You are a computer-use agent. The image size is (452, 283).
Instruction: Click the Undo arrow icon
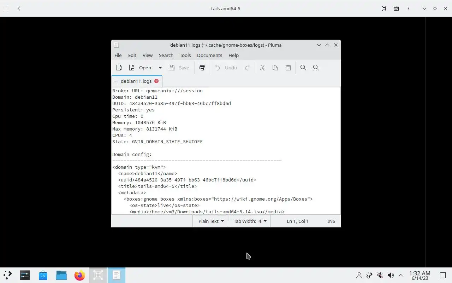218,68
